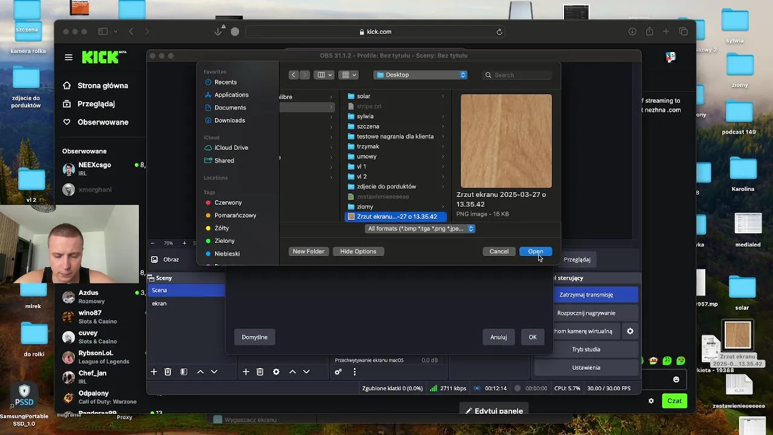Image resolution: width=773 pixels, height=435 pixels.
Task: Select the ekran scene in OBS
Action: pos(187,303)
